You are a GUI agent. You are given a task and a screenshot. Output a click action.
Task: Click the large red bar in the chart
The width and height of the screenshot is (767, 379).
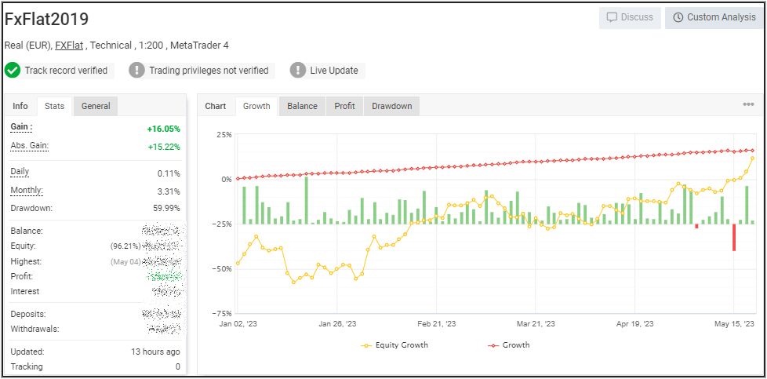(x=734, y=237)
